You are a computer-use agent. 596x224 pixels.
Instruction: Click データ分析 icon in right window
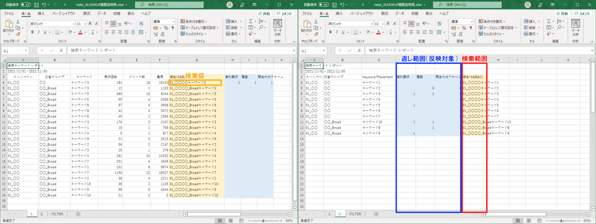(576, 28)
